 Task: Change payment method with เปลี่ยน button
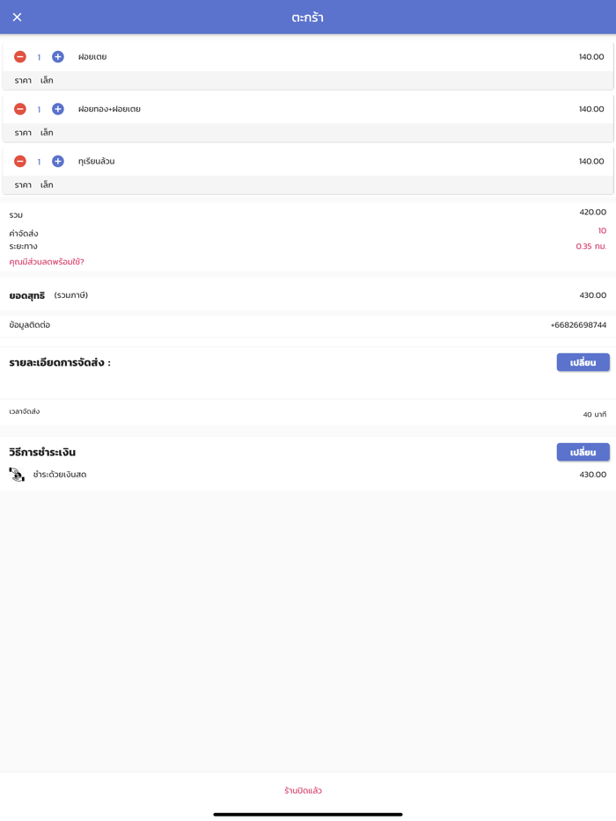tap(583, 452)
